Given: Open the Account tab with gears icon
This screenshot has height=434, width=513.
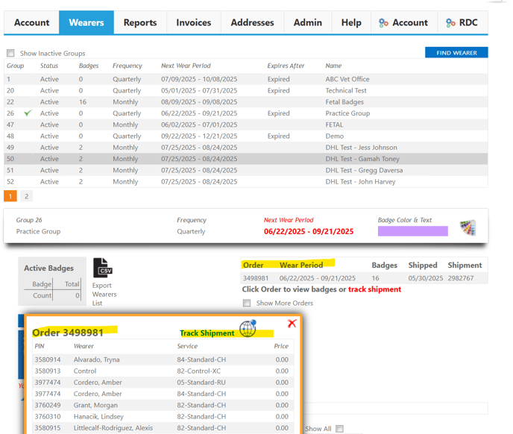Looking at the screenshot, I should point(404,22).
